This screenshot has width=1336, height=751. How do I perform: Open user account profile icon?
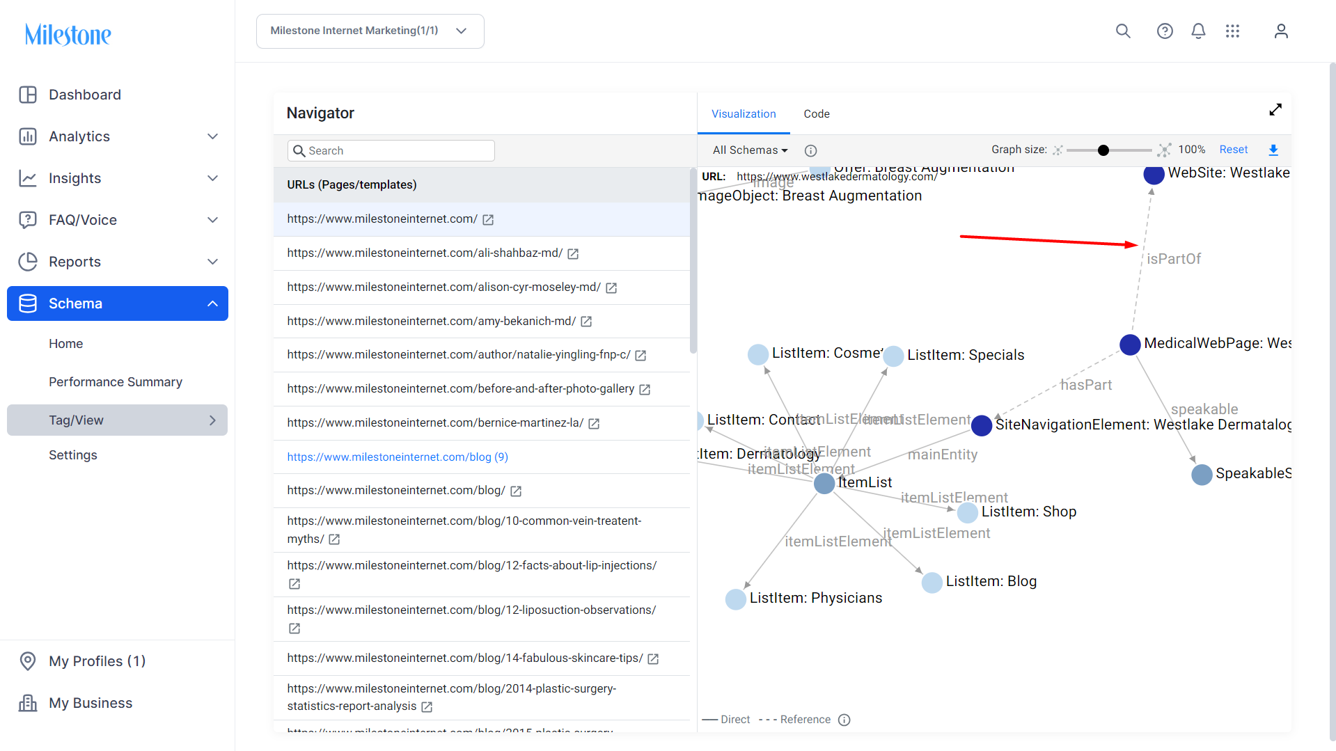pos(1281,31)
